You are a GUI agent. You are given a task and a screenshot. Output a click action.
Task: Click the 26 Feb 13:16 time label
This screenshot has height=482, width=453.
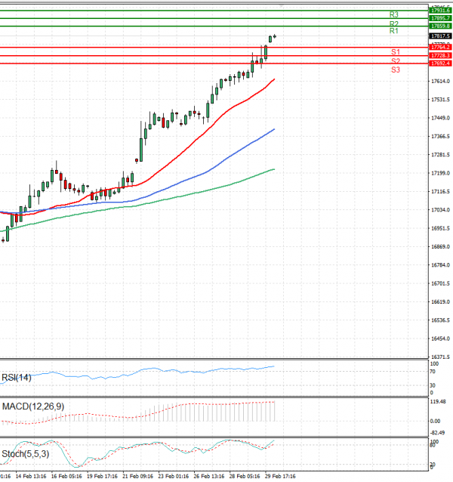point(209,476)
